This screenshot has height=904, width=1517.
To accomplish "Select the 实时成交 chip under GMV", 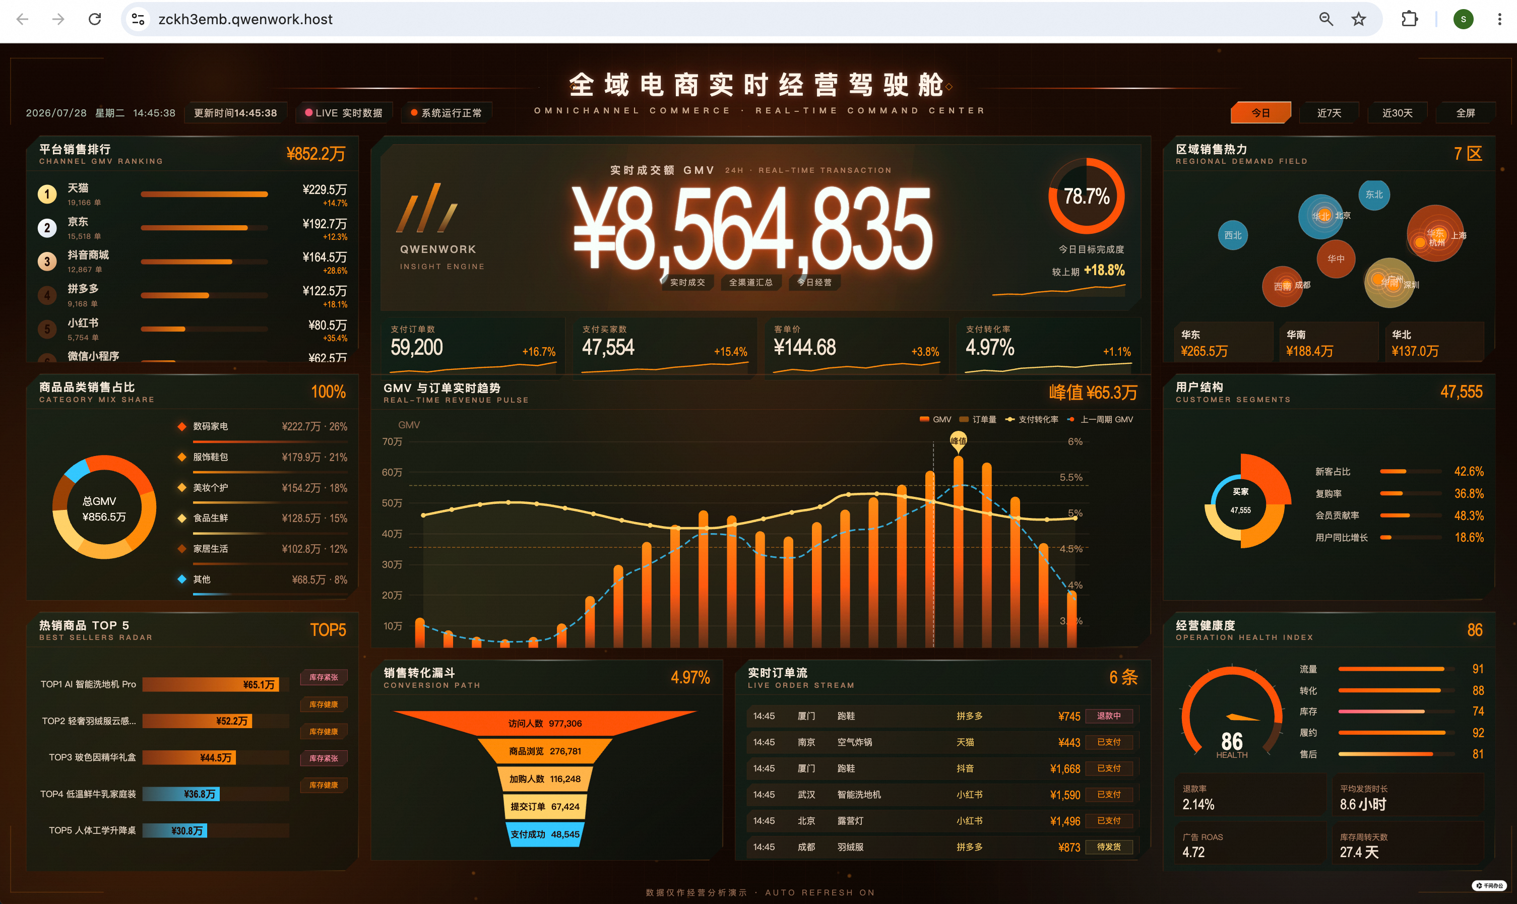I will 687,282.
